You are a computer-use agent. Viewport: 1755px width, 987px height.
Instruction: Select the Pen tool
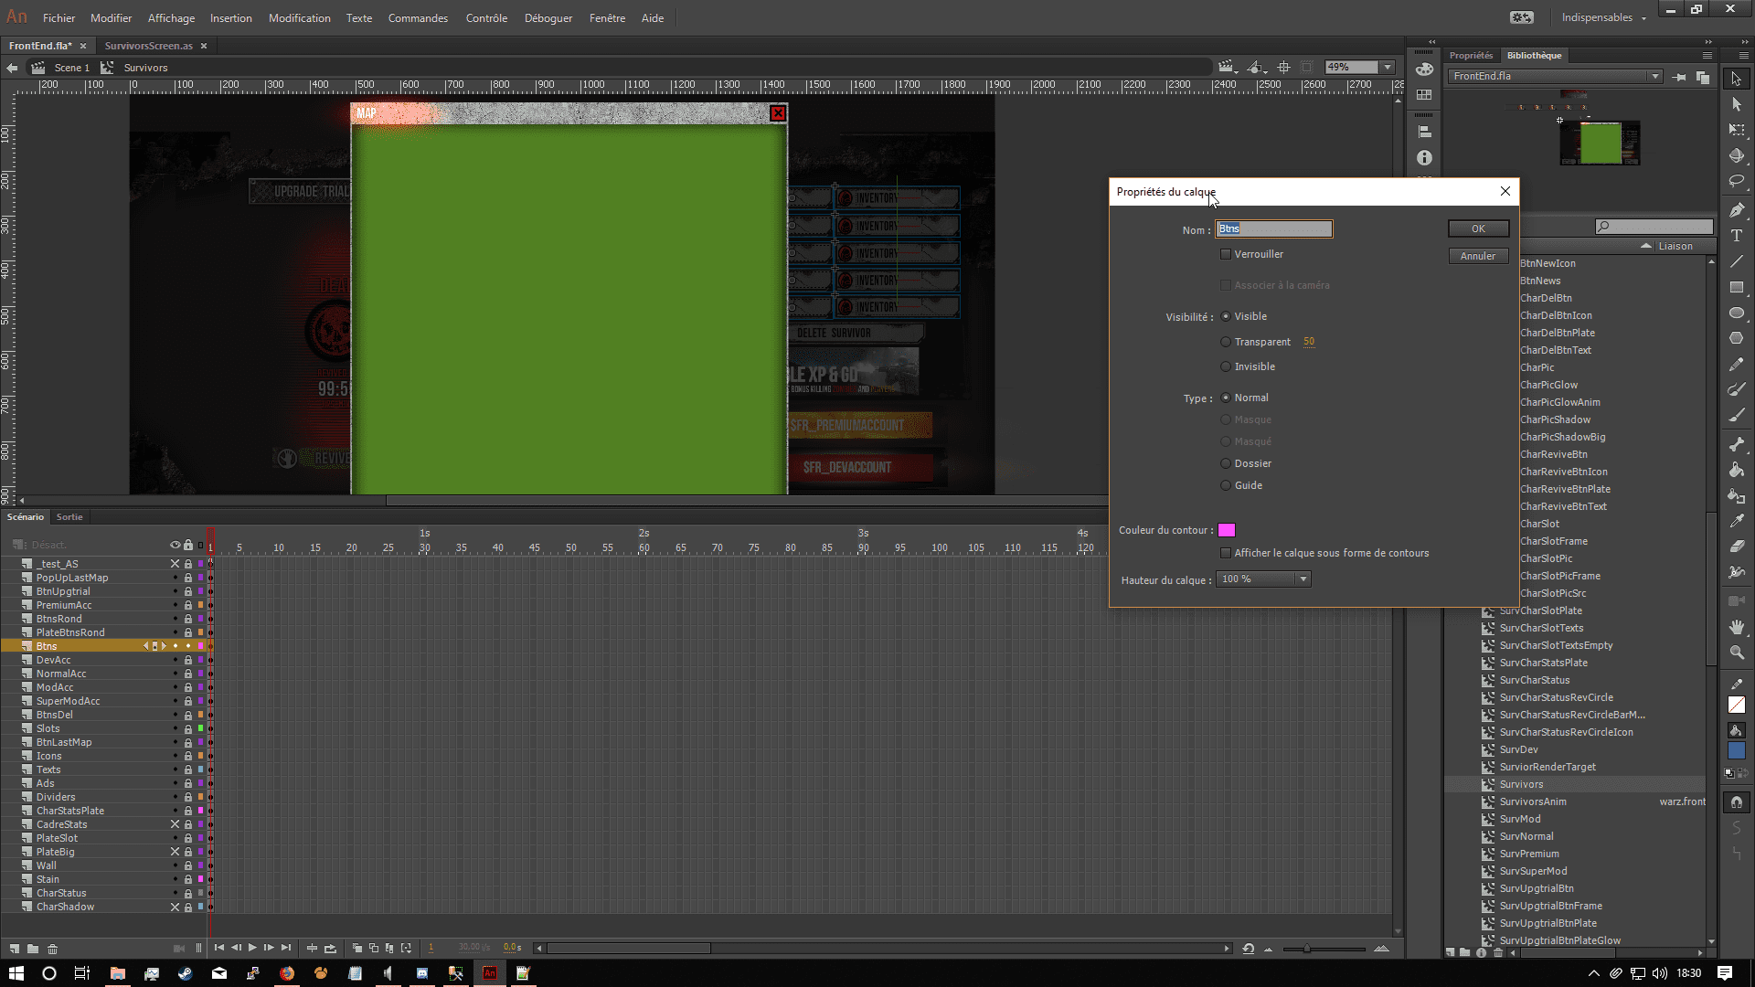pos(1737,209)
